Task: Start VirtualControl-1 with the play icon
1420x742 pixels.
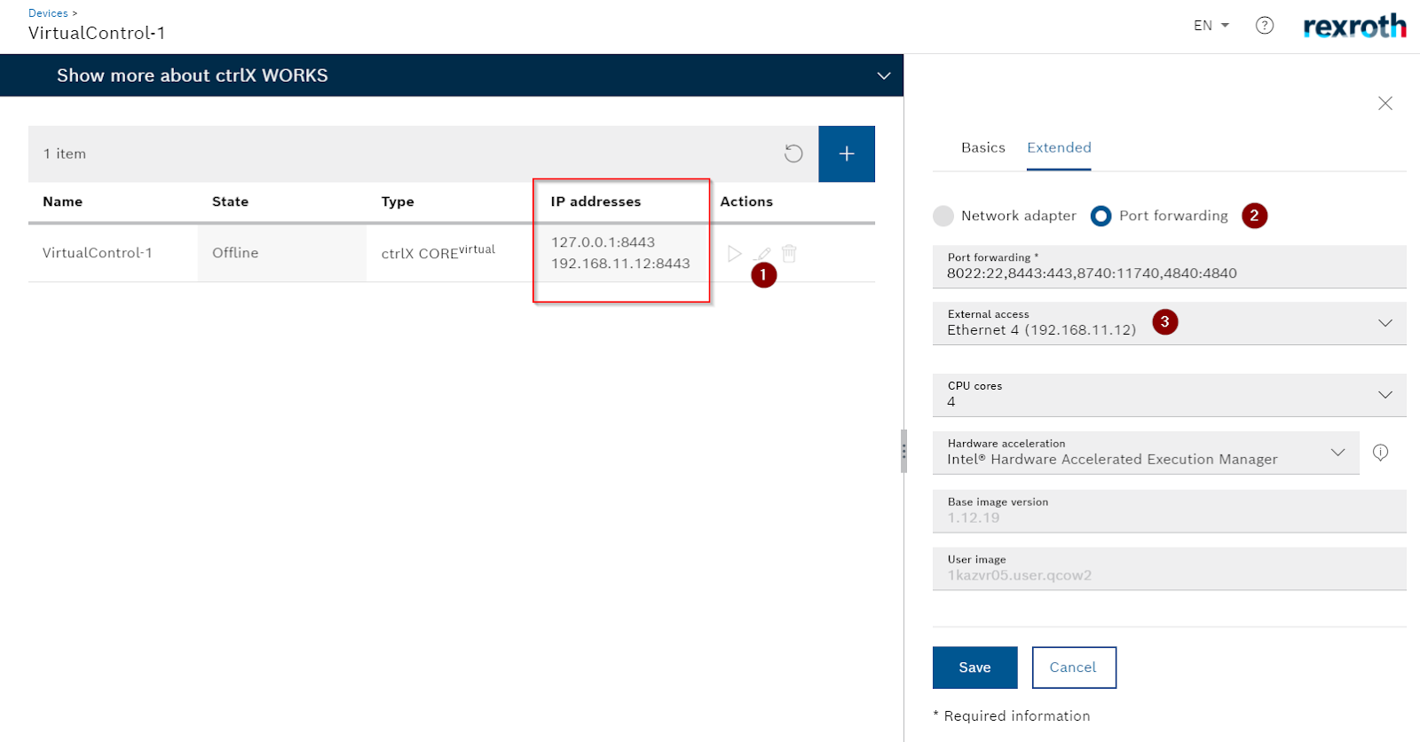Action: [734, 254]
